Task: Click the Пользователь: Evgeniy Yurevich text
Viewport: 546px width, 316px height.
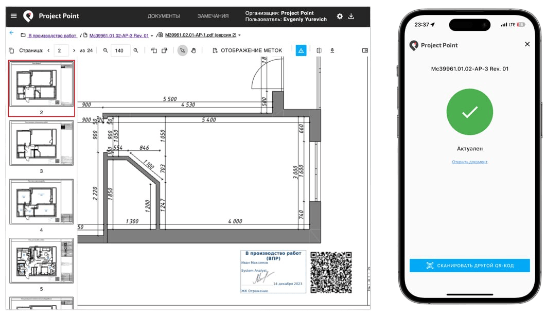Action: tap(286, 20)
